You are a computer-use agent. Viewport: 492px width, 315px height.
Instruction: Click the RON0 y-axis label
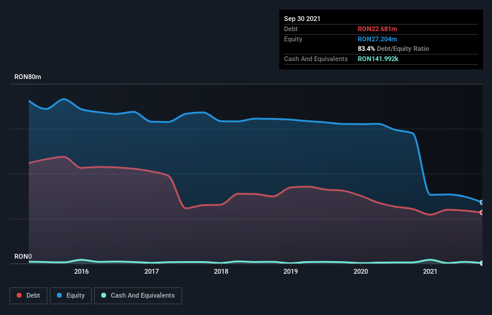pyautogui.click(x=23, y=256)
